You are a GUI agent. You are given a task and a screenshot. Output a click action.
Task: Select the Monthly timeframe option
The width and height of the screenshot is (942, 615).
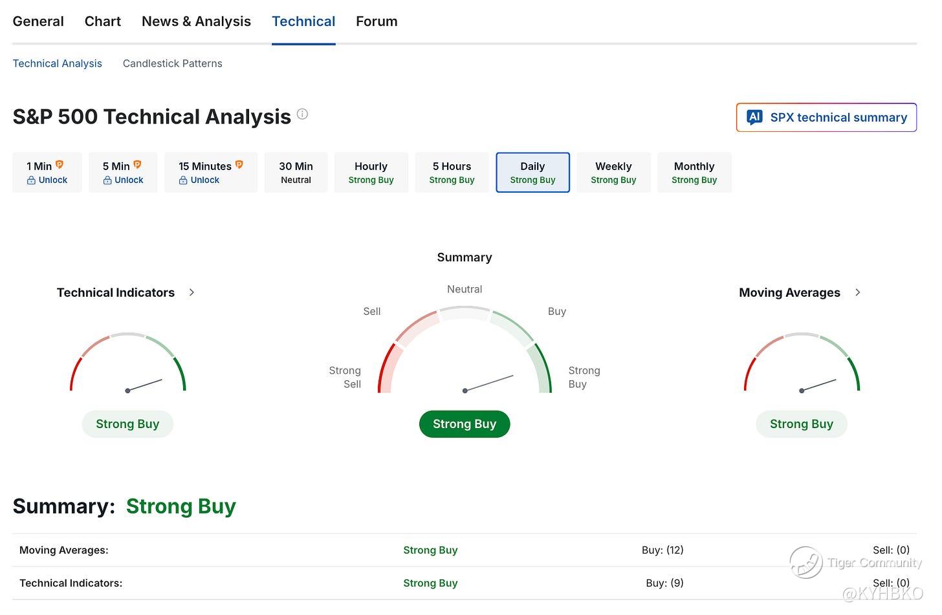click(x=694, y=173)
